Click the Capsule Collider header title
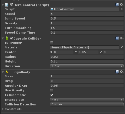This screenshot has height=114, width=125. point(27,39)
